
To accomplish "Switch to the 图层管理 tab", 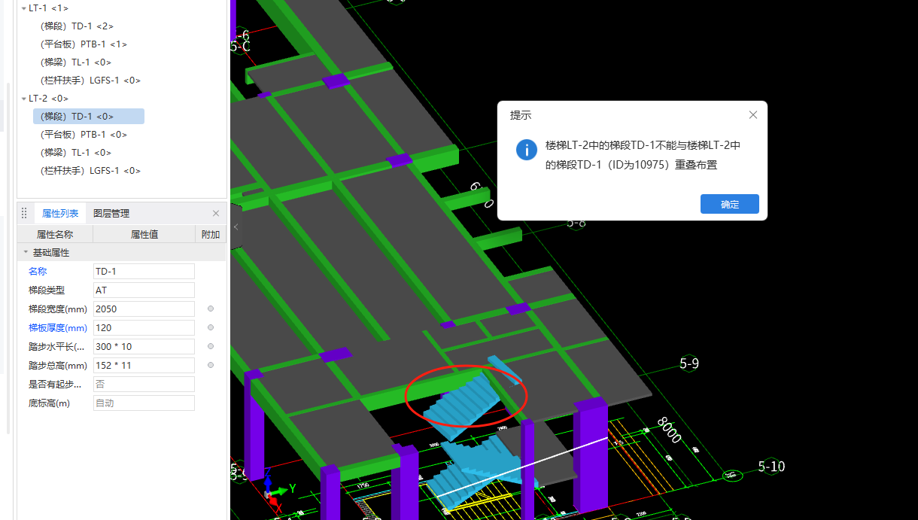I will pos(111,214).
